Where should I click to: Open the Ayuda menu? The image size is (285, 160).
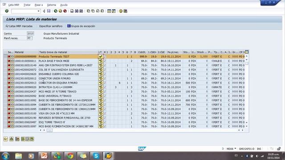(x=64, y=5)
